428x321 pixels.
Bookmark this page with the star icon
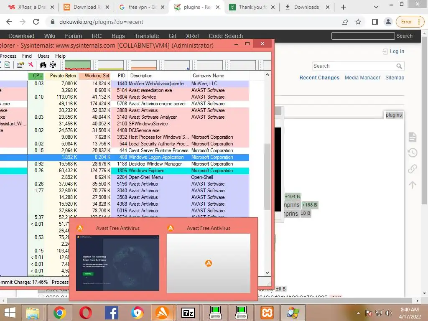358,22
